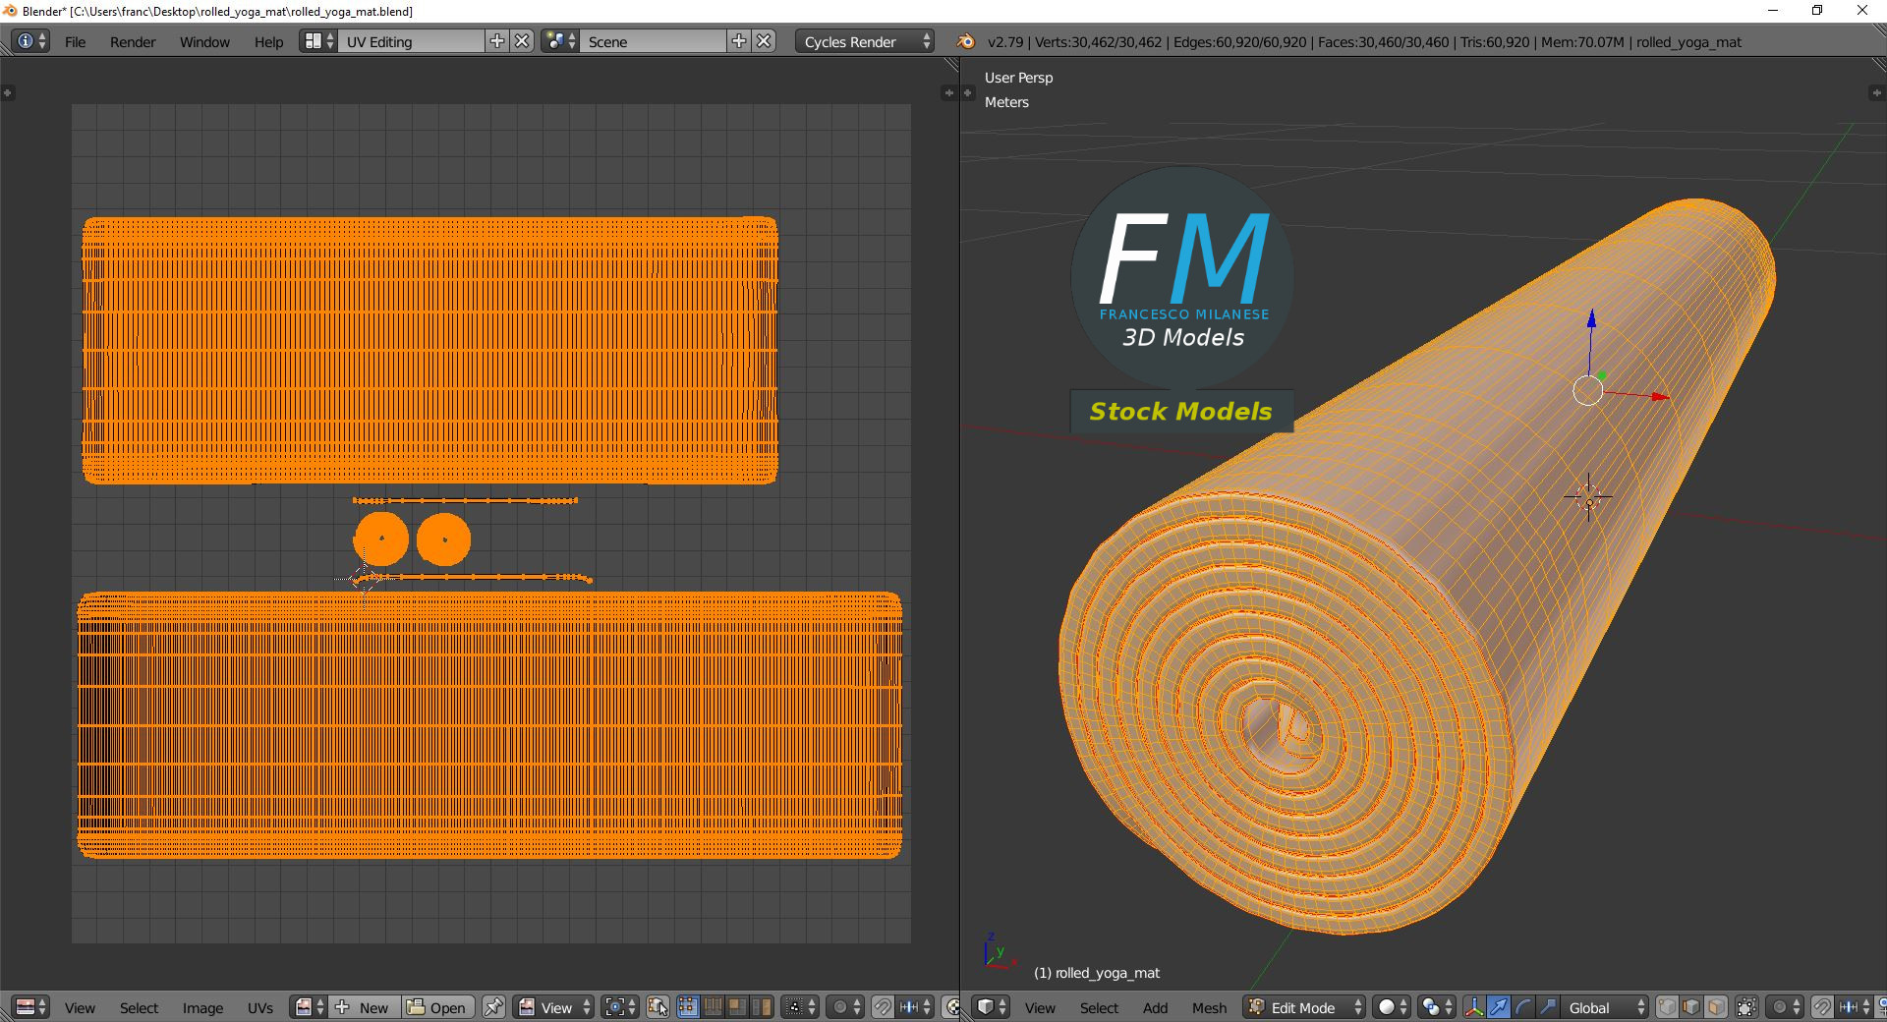Screen dimensions: 1887x1022
Task: Toggle limit selection to visible
Action: coord(1746,1007)
